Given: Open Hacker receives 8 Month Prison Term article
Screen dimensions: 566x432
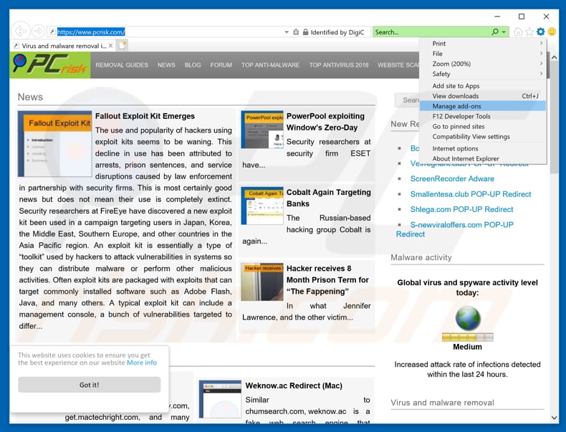Looking at the screenshot, I should pos(327,279).
